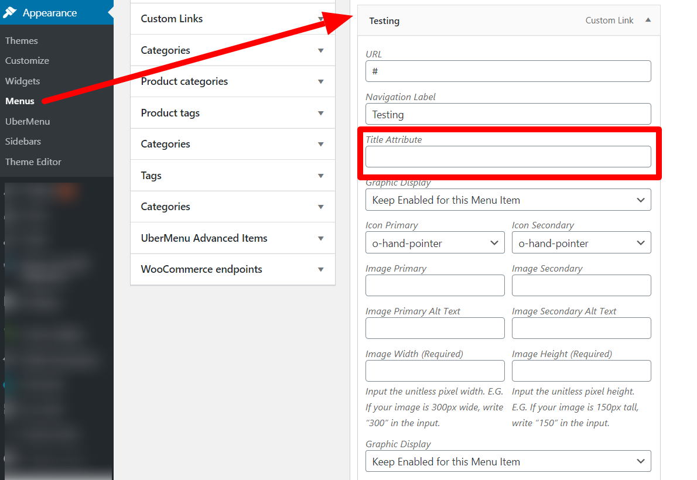The height and width of the screenshot is (480, 697).
Task: Open the Icon Primary dropdown
Action: [x=435, y=243]
